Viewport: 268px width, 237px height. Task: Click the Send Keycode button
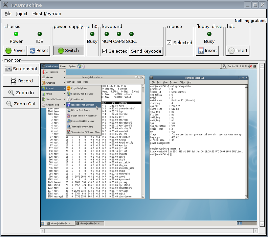click(146, 51)
